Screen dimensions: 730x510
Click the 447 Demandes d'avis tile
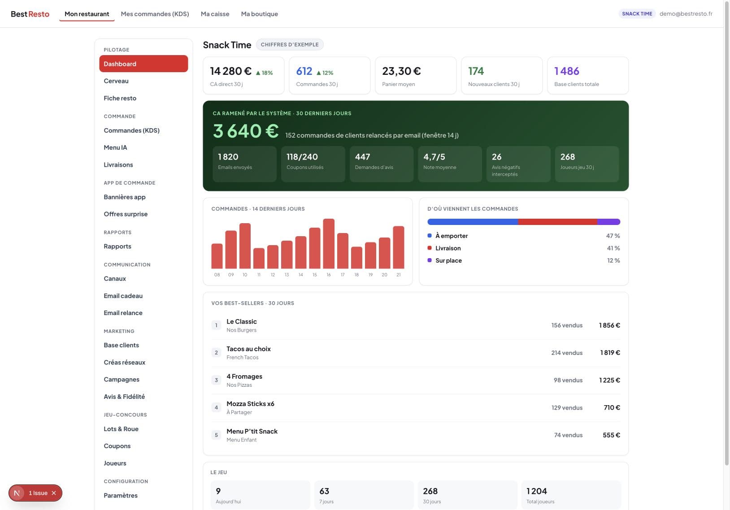(382, 164)
